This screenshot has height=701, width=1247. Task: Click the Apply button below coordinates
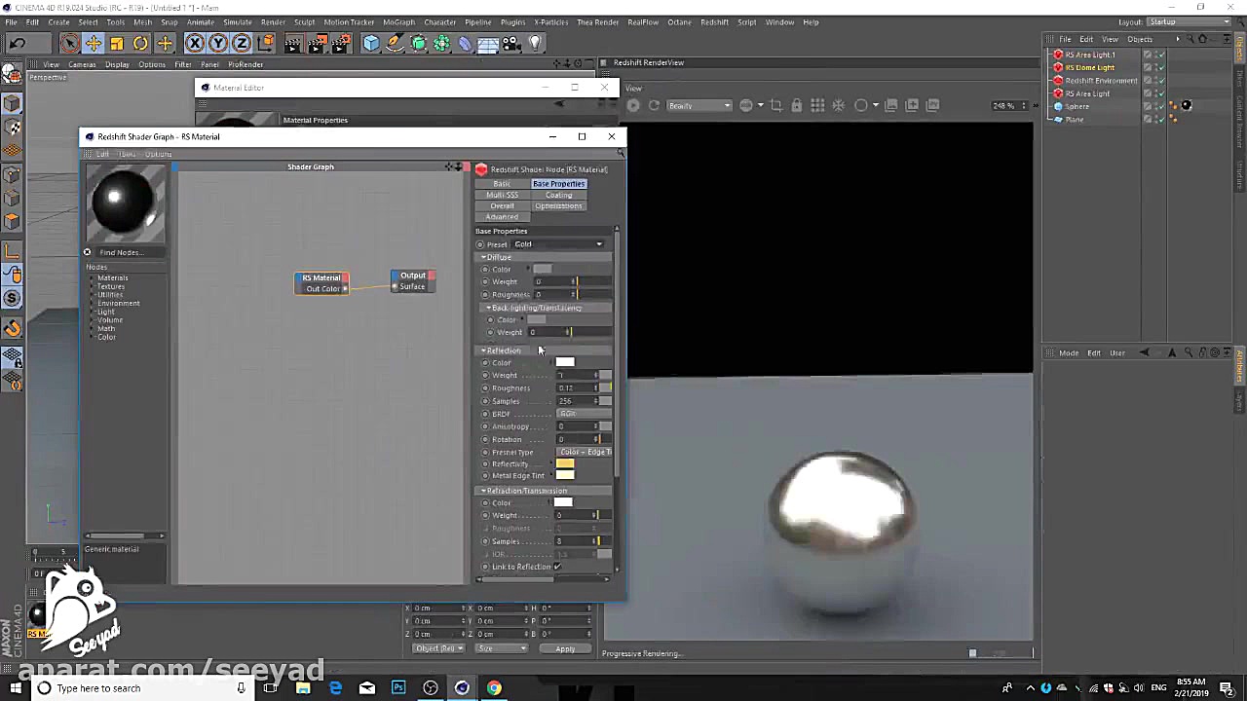565,648
